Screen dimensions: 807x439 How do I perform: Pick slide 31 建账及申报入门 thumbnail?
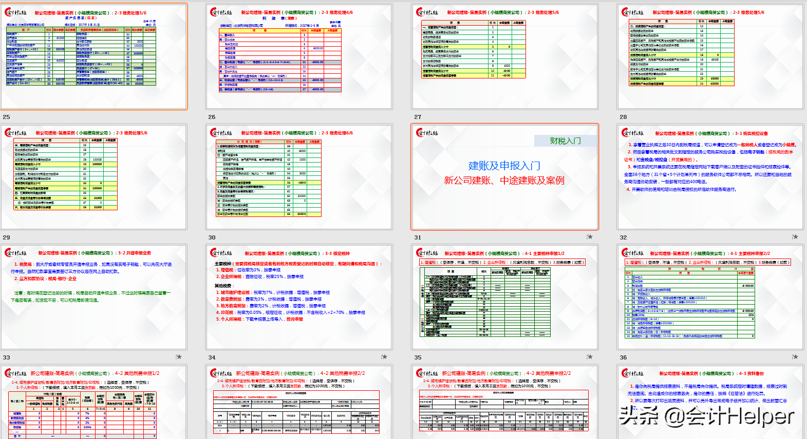(x=505, y=177)
